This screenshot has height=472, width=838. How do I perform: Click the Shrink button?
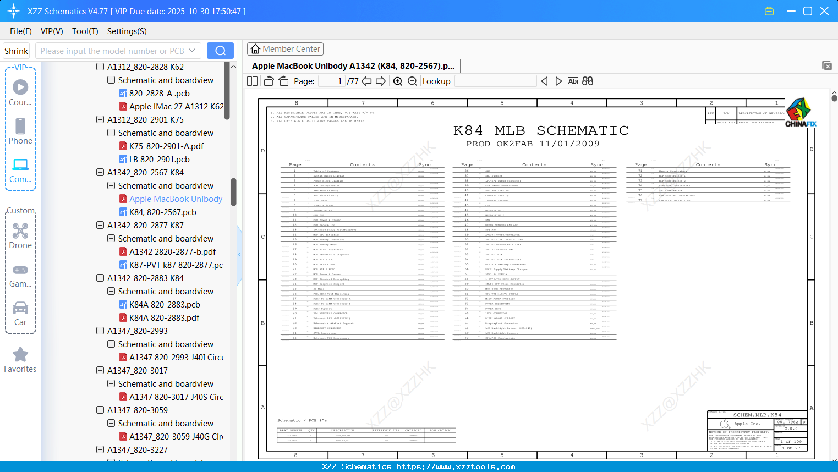click(x=17, y=51)
